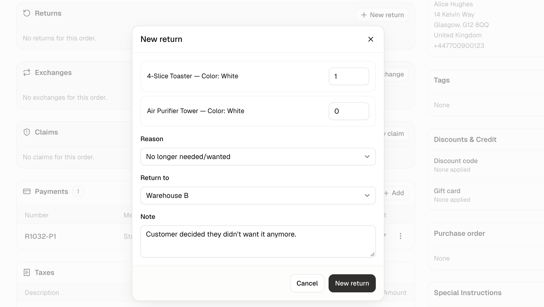This screenshot has height=307, width=544.
Task: Click the Claims shield icon
Action: coord(27,132)
